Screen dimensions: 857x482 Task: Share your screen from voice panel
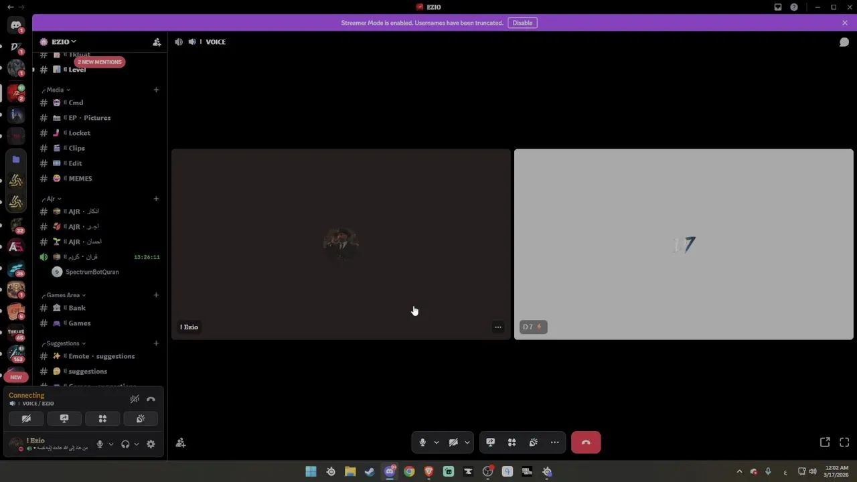tap(64, 419)
